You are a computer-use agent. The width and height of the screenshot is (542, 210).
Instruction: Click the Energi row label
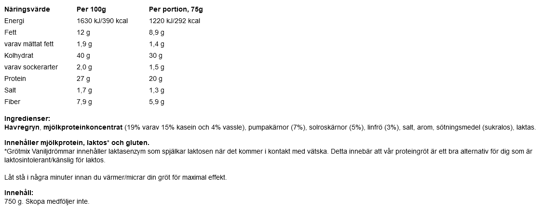[x=14, y=21]
